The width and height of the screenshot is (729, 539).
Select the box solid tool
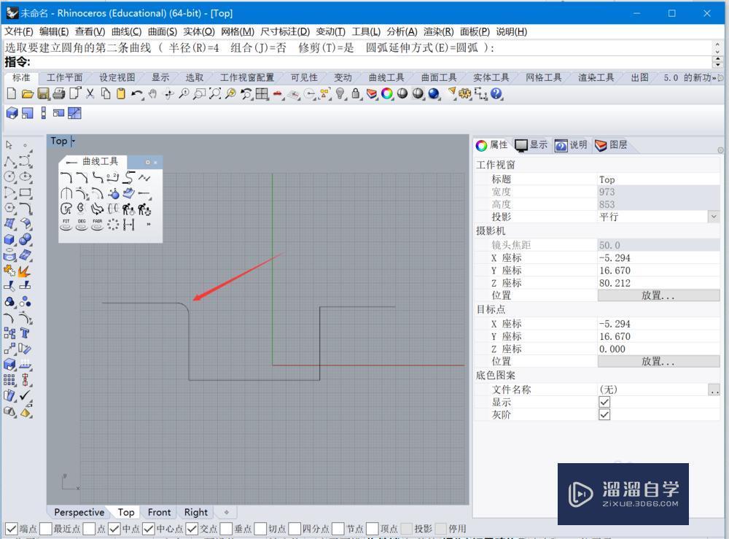point(9,239)
